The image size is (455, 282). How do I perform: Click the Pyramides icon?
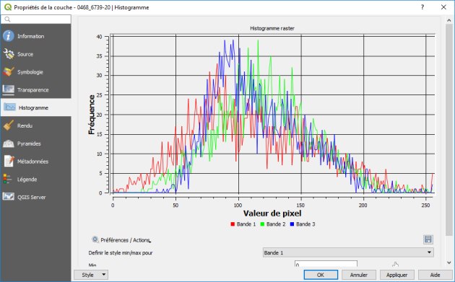coord(9,144)
